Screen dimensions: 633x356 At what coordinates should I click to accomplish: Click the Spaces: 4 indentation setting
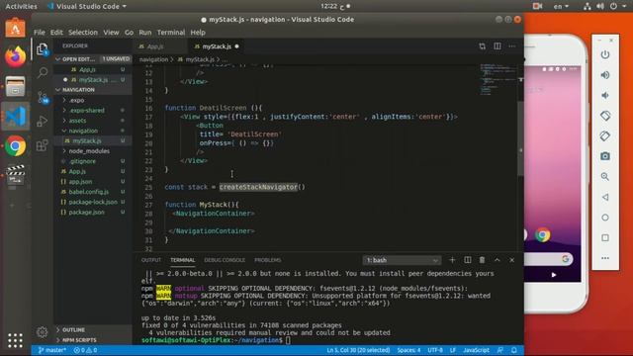pos(408,350)
